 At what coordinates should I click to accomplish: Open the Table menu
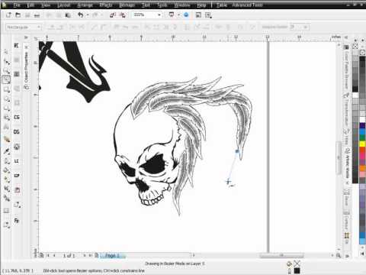click(x=222, y=5)
